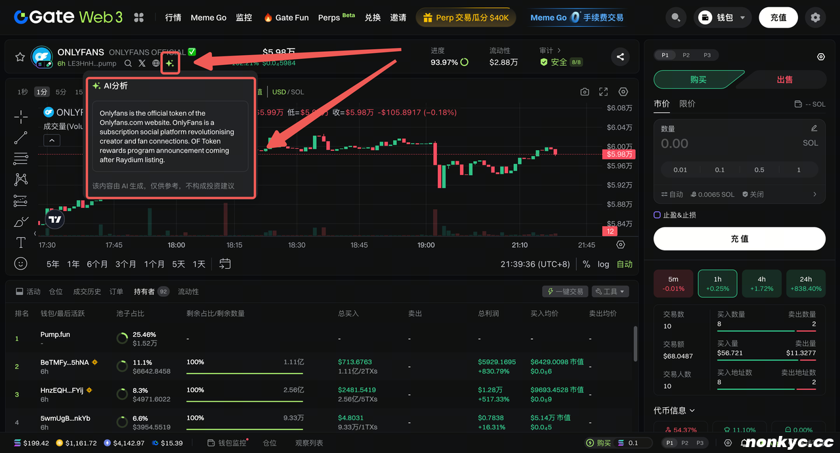Open the Perps Beta menu item
Image resolution: width=840 pixels, height=453 pixels.
[x=336, y=18]
